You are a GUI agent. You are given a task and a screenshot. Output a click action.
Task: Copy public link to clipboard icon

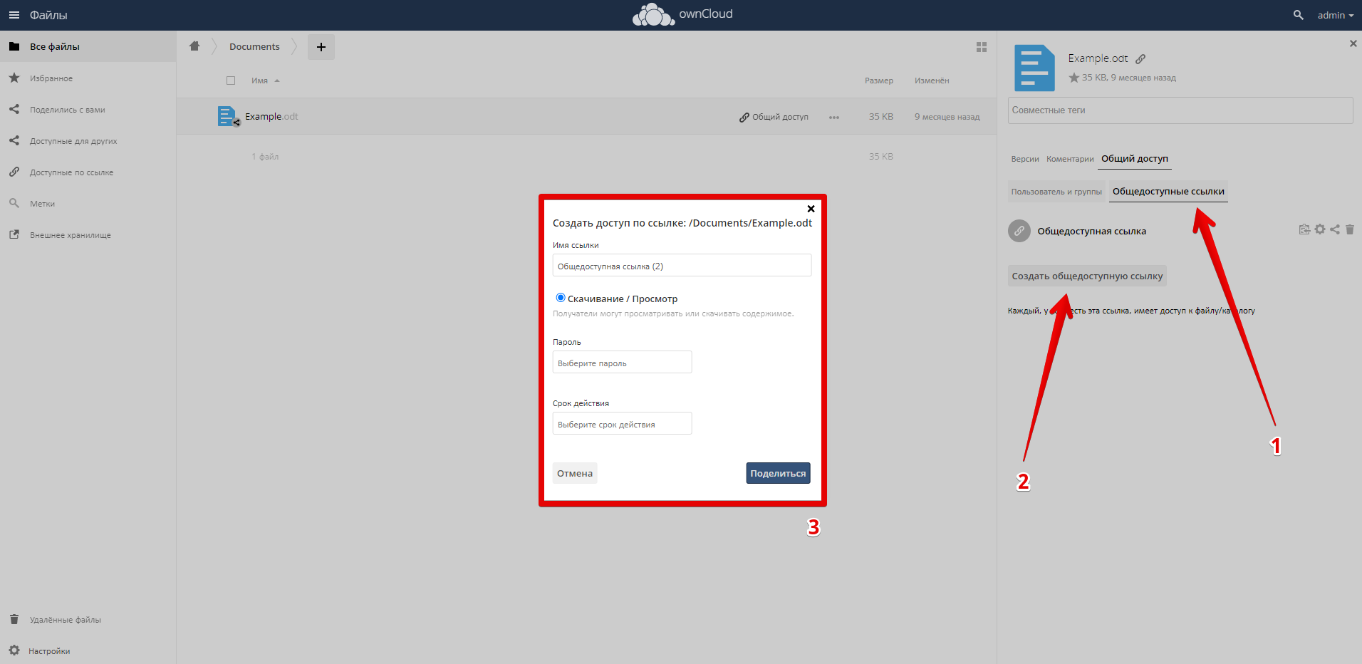1304,229
